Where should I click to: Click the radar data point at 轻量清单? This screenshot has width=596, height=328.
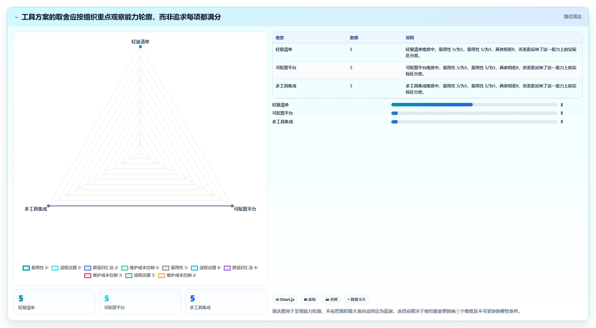pos(140,46)
